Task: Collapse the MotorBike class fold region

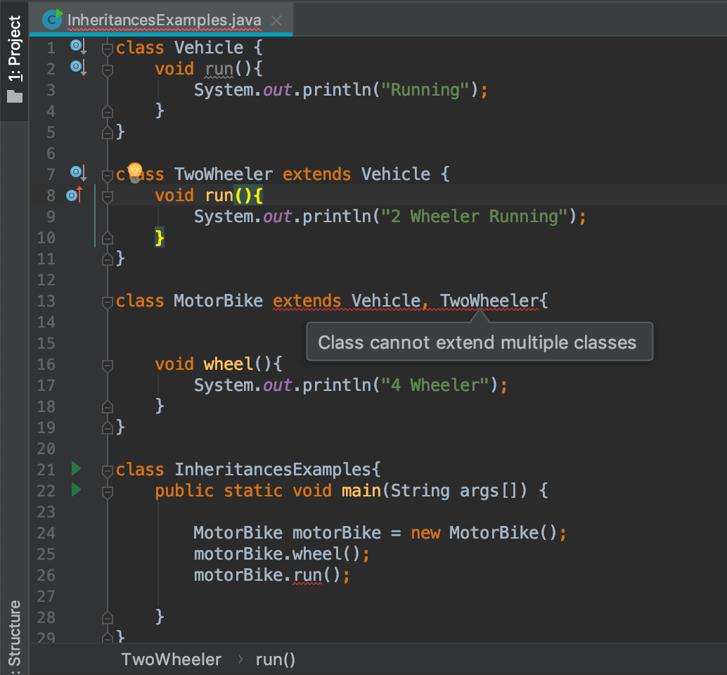Action: (107, 301)
